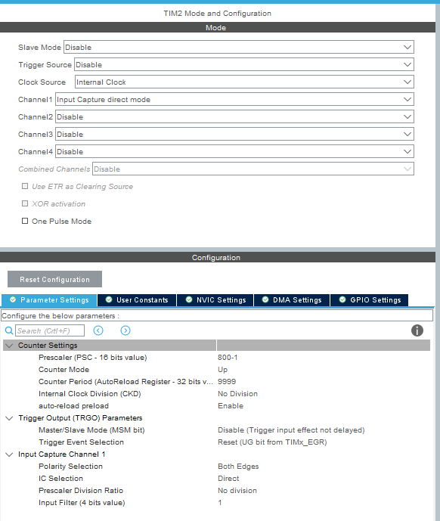
Task: Switch to DMA Settings tab
Action: pos(292,300)
